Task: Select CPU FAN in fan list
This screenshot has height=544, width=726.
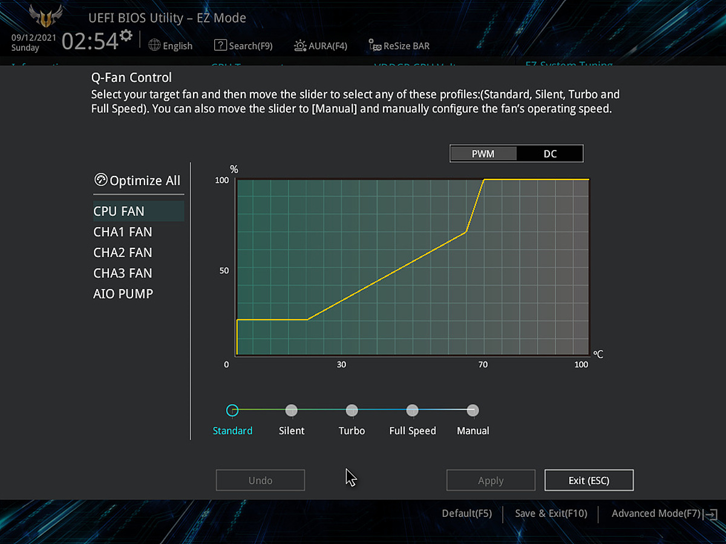Action: tap(139, 212)
